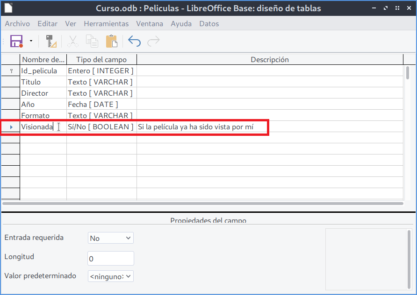
Task: Click the Primary Key toolbar icon
Action: [51, 42]
